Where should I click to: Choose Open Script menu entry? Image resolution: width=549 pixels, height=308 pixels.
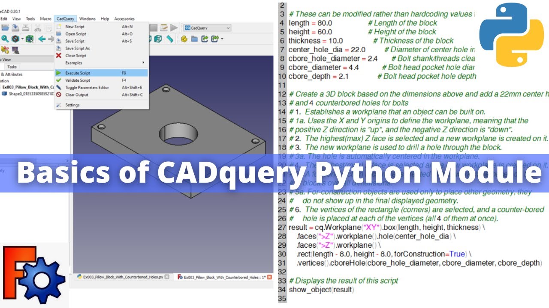101,34
